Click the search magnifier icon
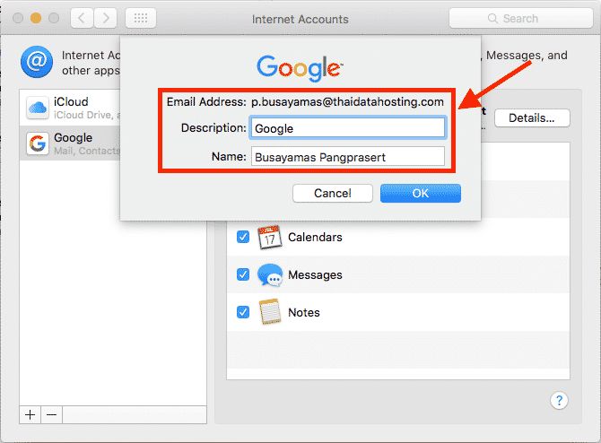Image resolution: width=601 pixels, height=443 pixels. point(492,19)
